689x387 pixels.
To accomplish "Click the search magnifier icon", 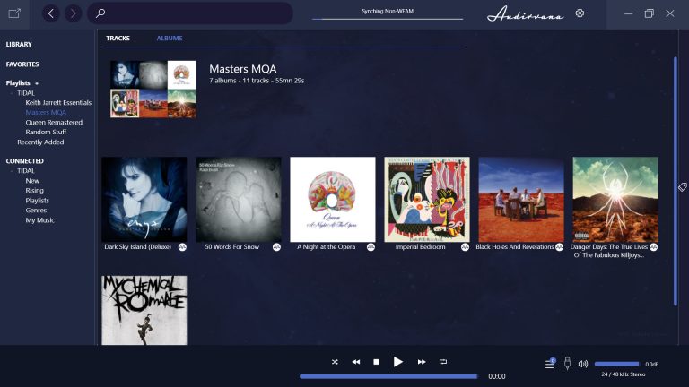I will (x=100, y=13).
